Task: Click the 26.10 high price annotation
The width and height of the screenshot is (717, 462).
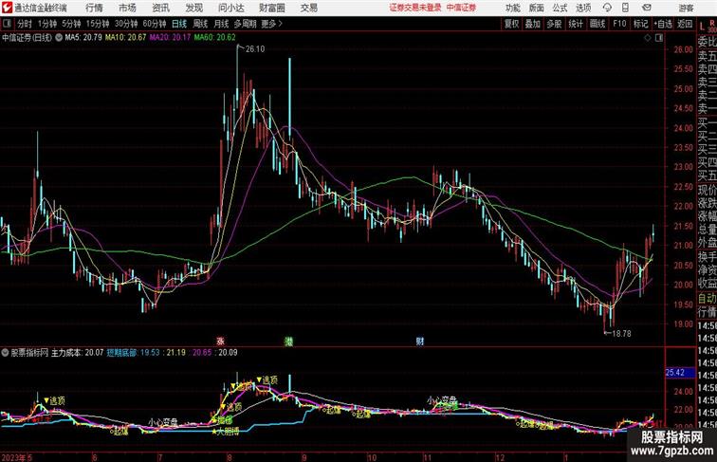Action: pyautogui.click(x=255, y=49)
